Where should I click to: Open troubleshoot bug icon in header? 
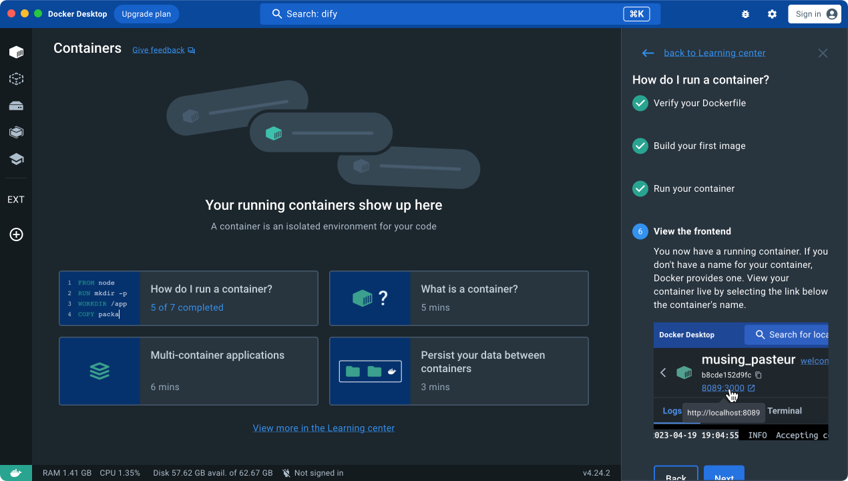pos(745,14)
